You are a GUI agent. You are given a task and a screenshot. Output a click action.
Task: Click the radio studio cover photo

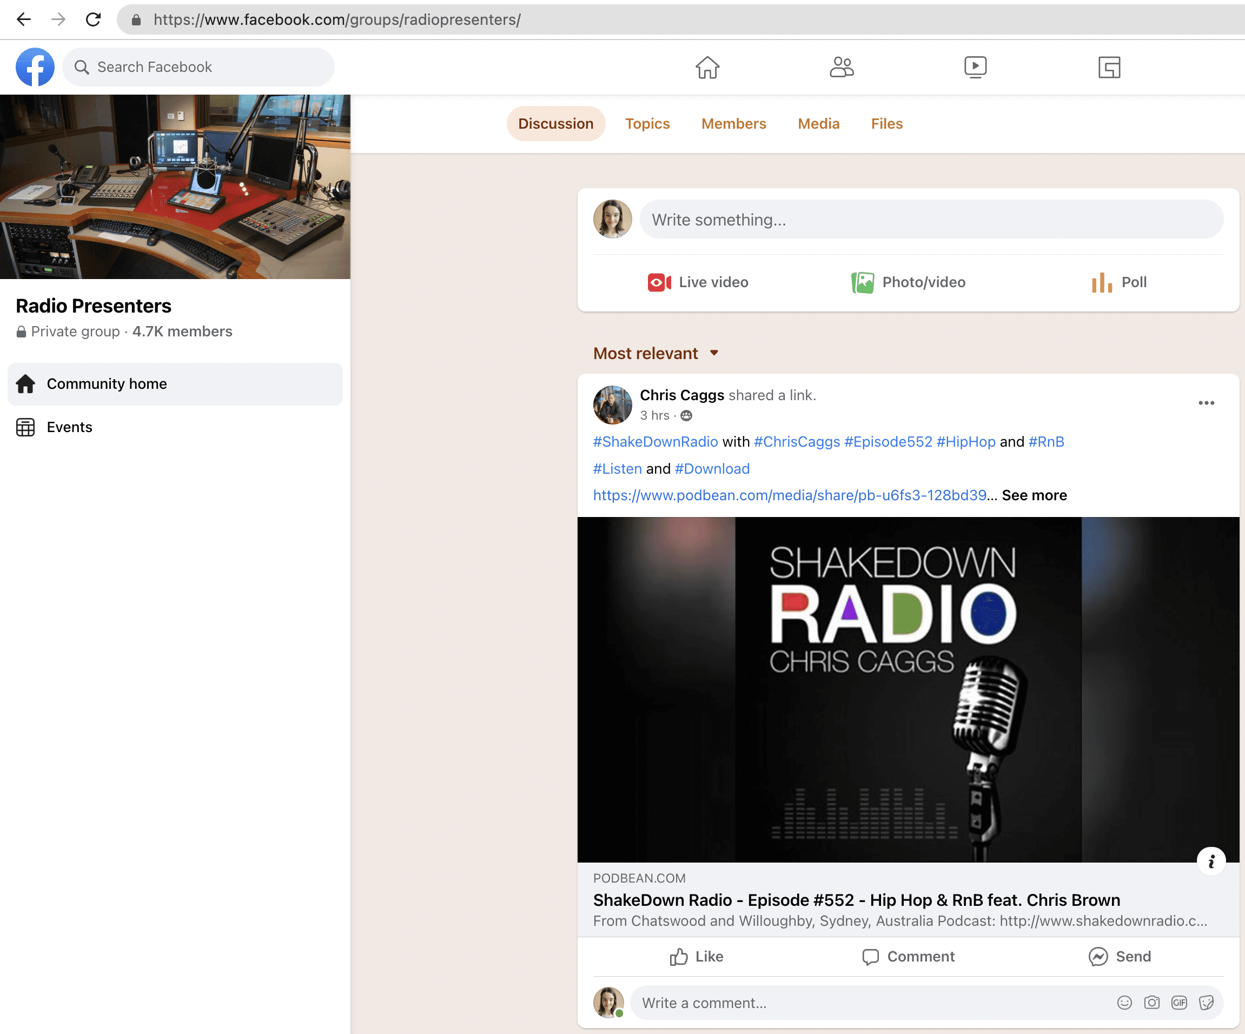point(175,187)
